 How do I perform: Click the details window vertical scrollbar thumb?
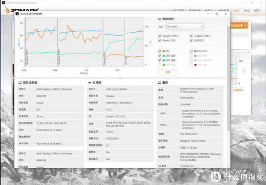(x=229, y=78)
